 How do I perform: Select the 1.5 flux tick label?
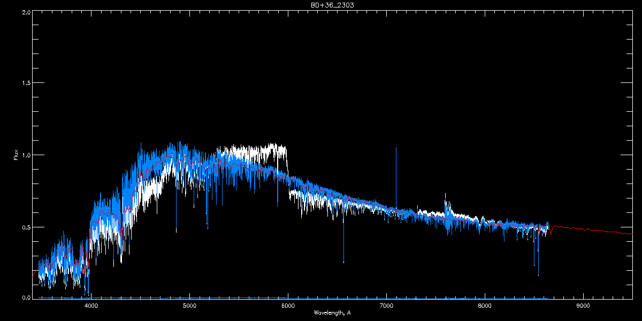26,83
